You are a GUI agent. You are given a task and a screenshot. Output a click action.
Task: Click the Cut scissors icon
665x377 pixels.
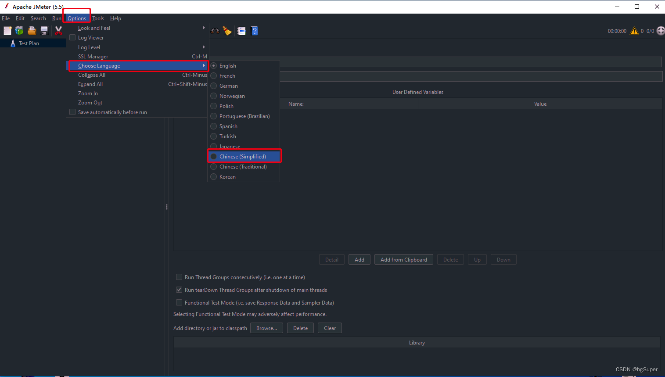[x=58, y=31]
